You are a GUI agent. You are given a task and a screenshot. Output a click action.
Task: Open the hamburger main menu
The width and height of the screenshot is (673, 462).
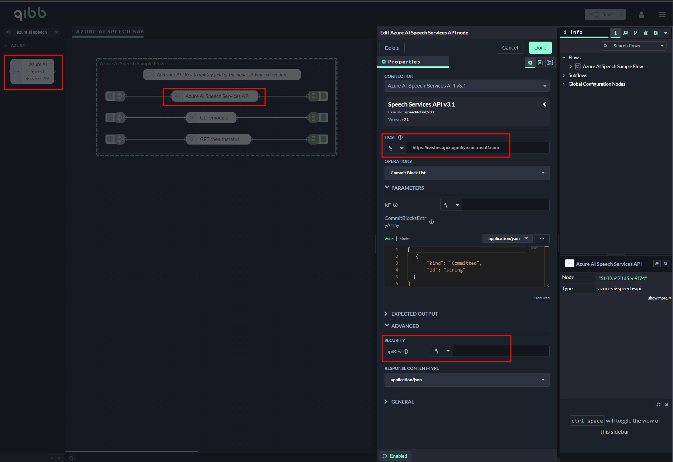coord(662,15)
